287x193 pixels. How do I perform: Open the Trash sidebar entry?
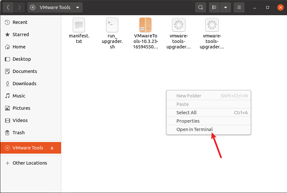click(x=18, y=133)
